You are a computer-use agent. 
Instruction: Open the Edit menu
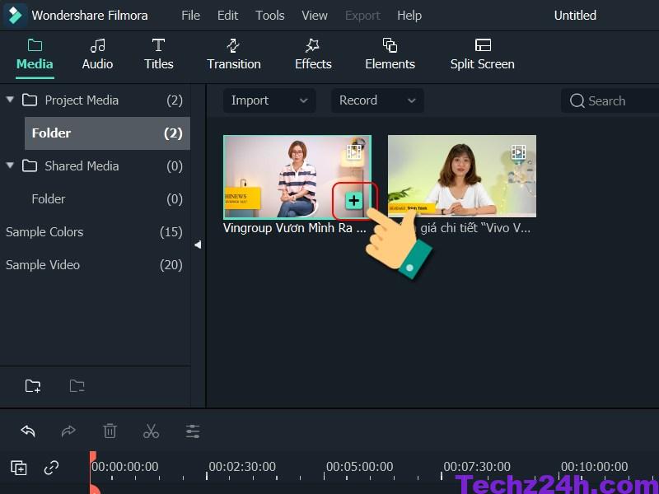(x=227, y=16)
